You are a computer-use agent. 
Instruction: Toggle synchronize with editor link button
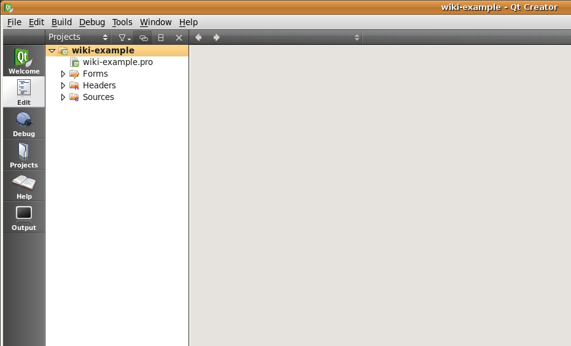[x=144, y=37]
